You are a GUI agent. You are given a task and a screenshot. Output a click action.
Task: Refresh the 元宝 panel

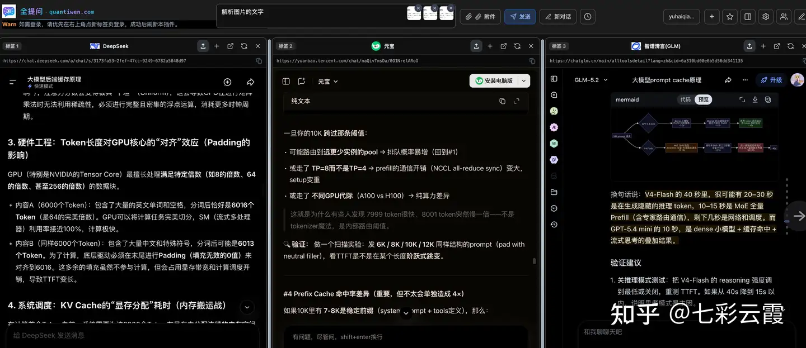click(517, 46)
